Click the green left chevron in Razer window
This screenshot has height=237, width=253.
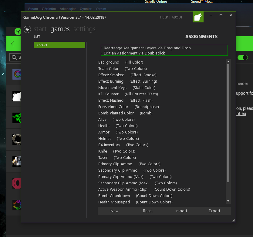tap(12, 44)
